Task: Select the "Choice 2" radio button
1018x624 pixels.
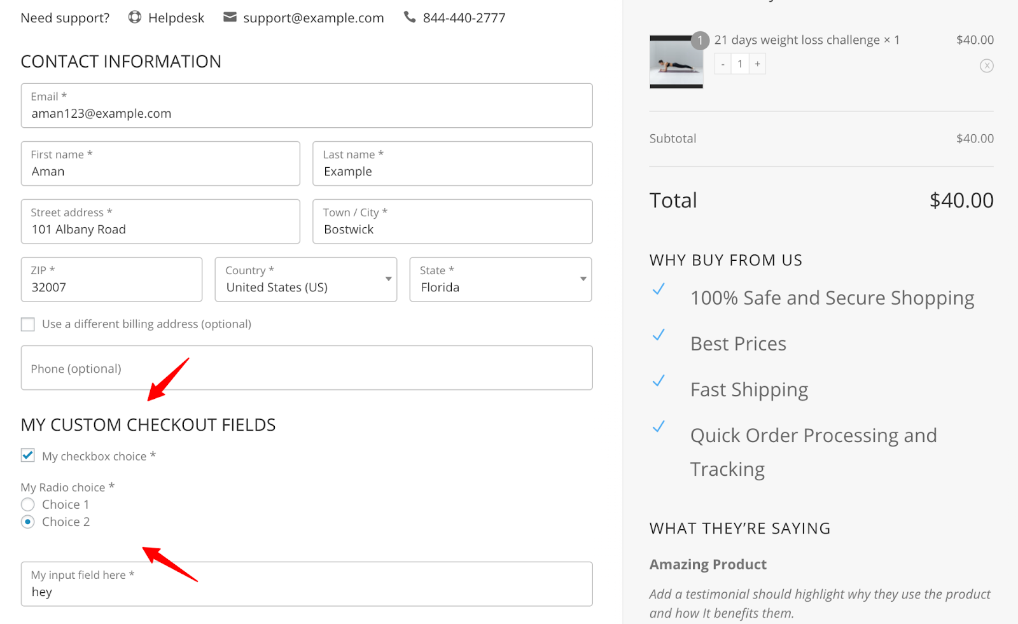Action: tap(27, 522)
